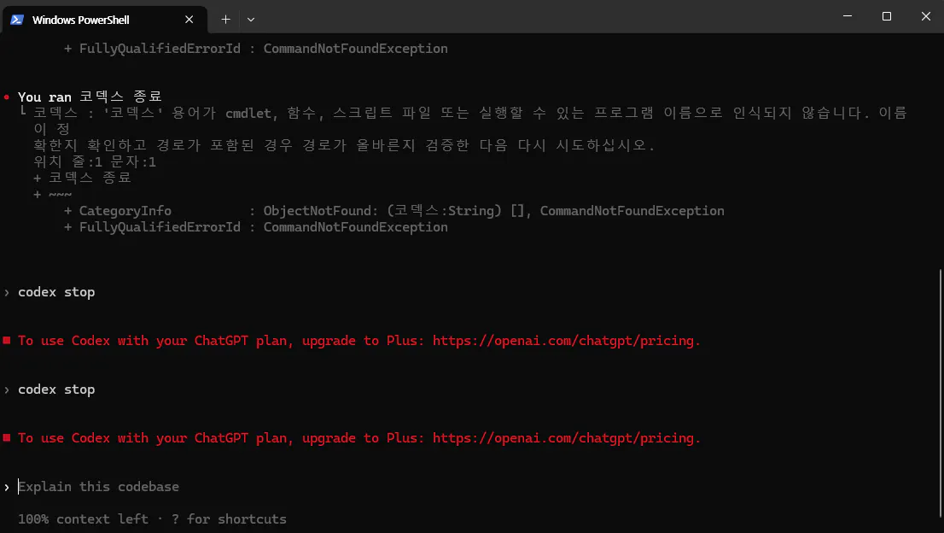
Task: Click the second 'codex stop' command text
Action: point(56,389)
